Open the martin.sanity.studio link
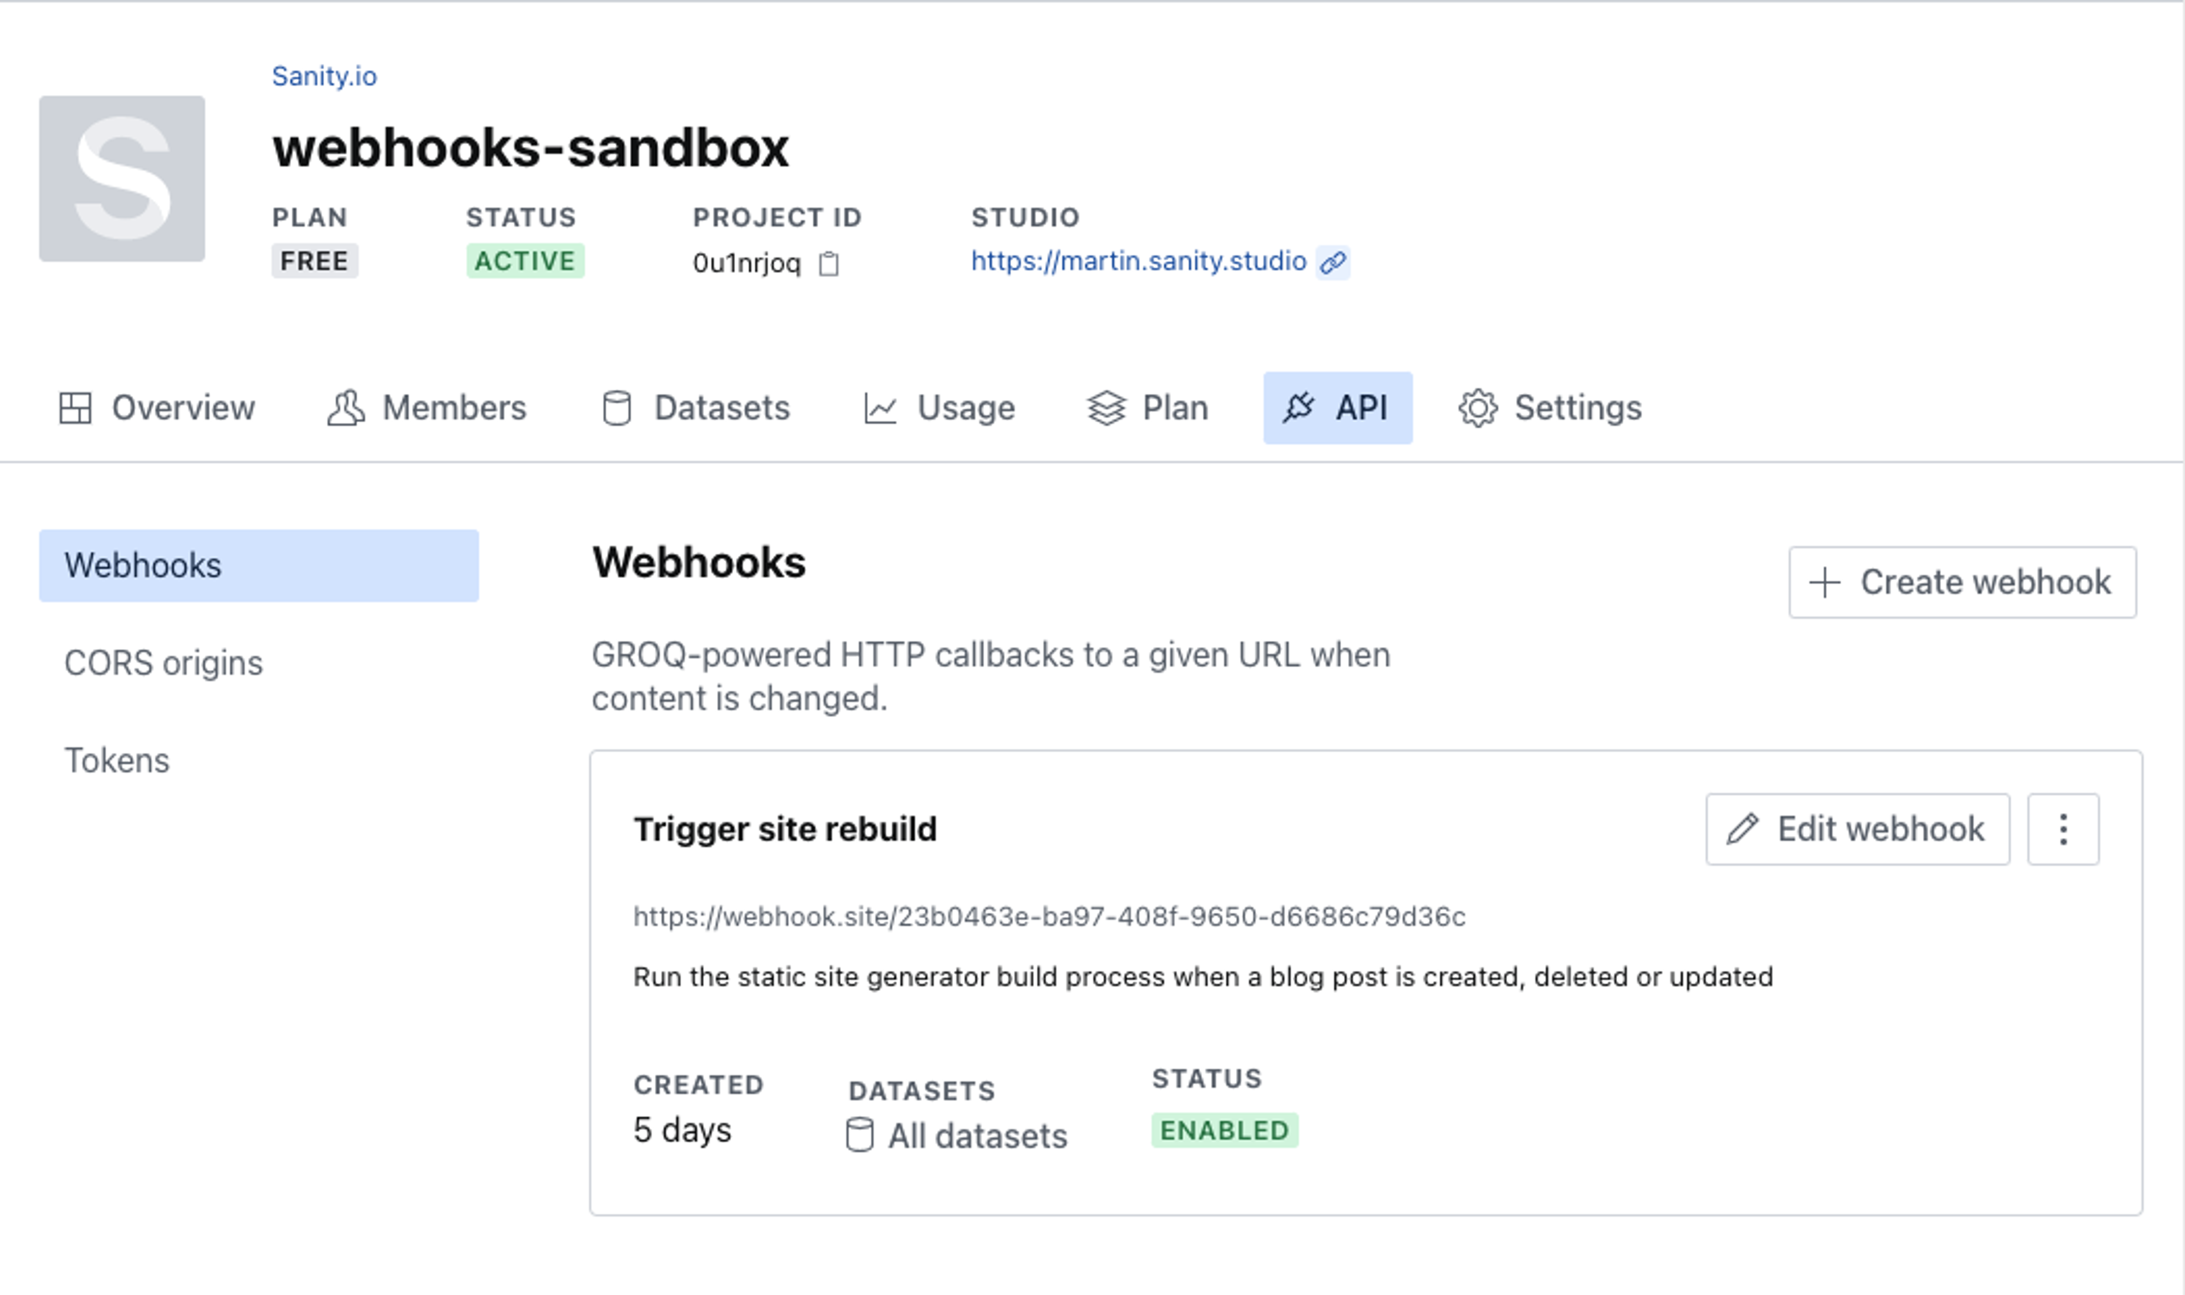The height and width of the screenshot is (1295, 2185). 1138,261
